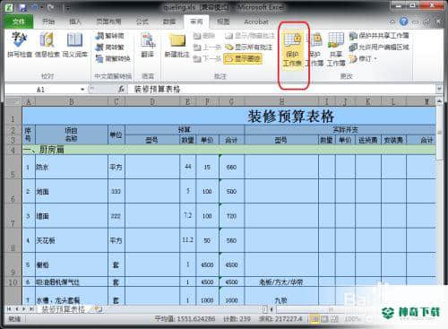Expand the formula bar with arrow

coord(439,89)
